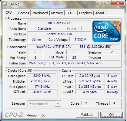The image size is (127, 121).
Task: Click the Core Speed value field
Action: [x=42, y=76]
